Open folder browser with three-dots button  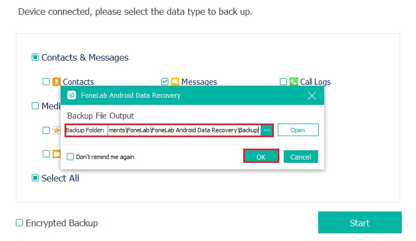[x=267, y=130]
